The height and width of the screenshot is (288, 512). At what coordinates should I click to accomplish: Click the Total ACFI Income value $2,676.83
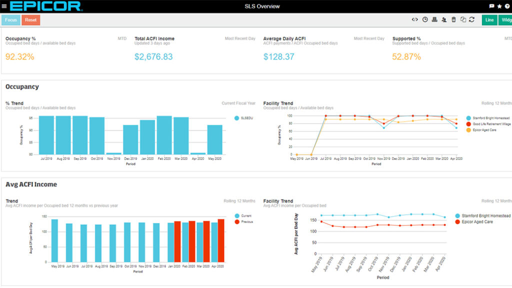pos(153,57)
